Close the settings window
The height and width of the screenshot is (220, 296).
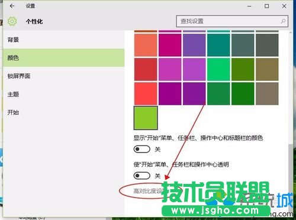pos(284,6)
